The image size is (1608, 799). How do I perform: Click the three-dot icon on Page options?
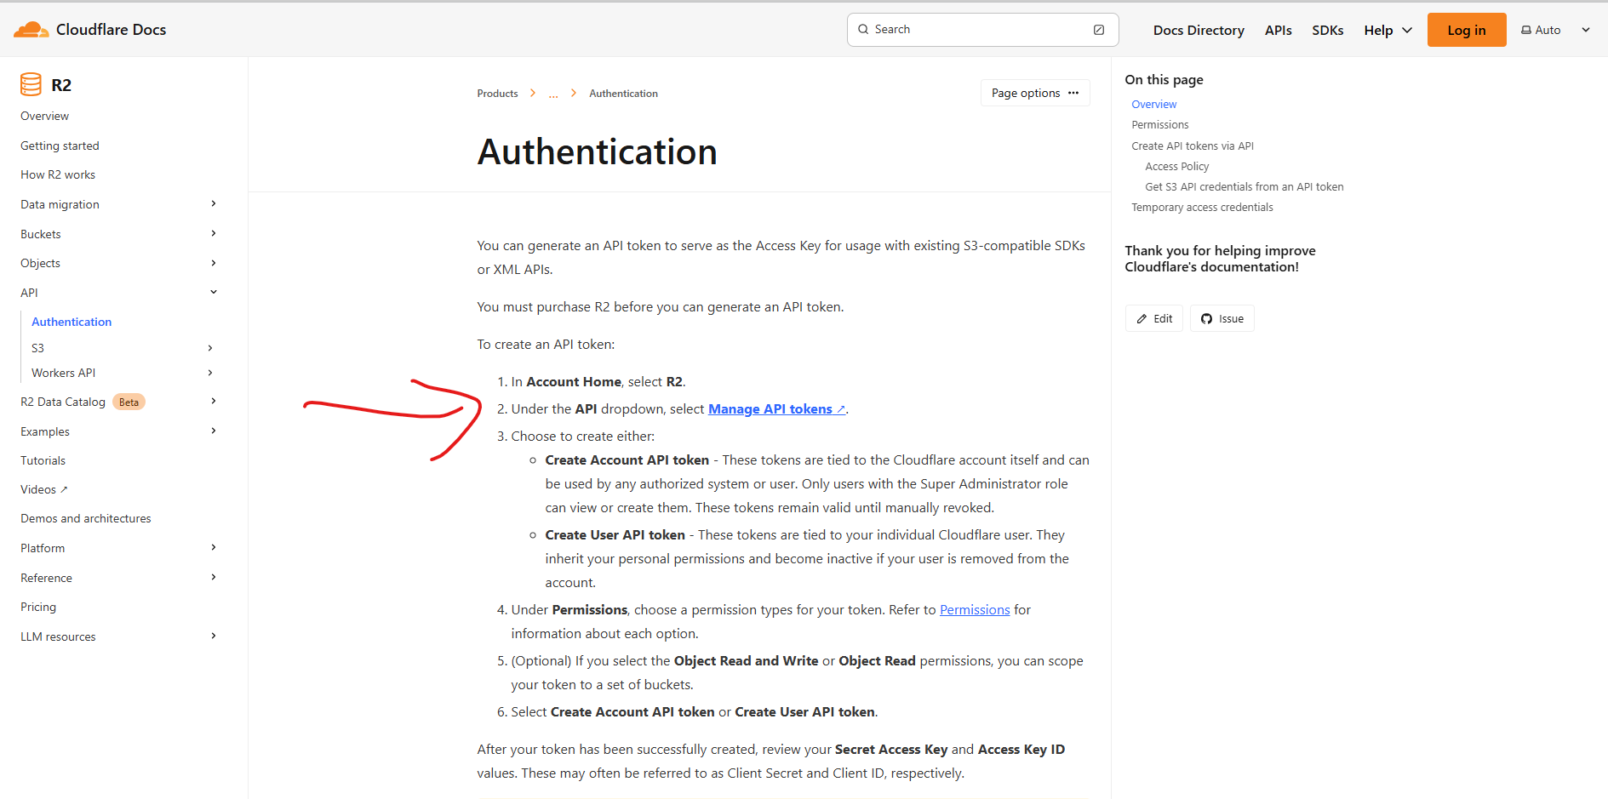point(1073,93)
